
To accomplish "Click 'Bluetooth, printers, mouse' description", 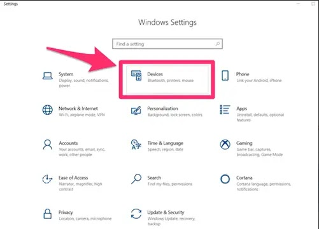I will pyautogui.click(x=171, y=81).
